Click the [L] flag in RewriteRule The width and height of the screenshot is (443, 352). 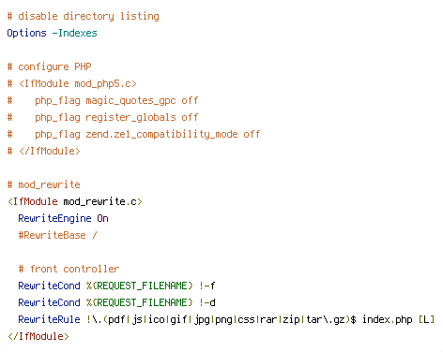click(x=427, y=319)
